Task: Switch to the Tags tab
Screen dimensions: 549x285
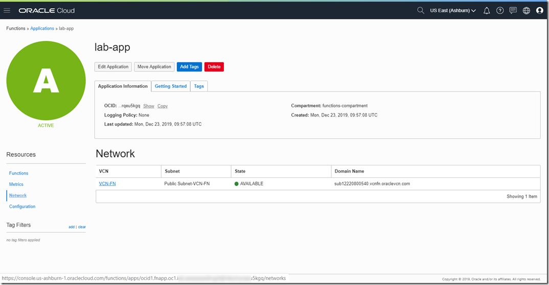Action: [199, 86]
